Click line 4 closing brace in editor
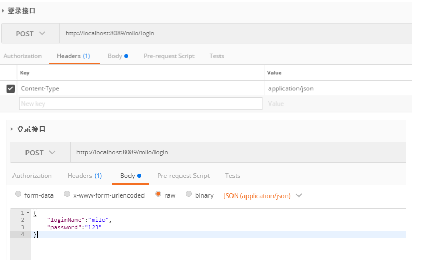The image size is (427, 263). tap(35, 234)
